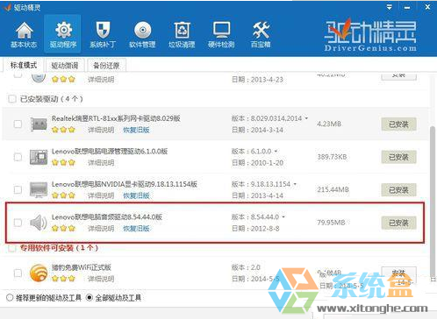Tick the Lenovo power management driver checkbox
This screenshot has height=319, width=437.
(18, 157)
